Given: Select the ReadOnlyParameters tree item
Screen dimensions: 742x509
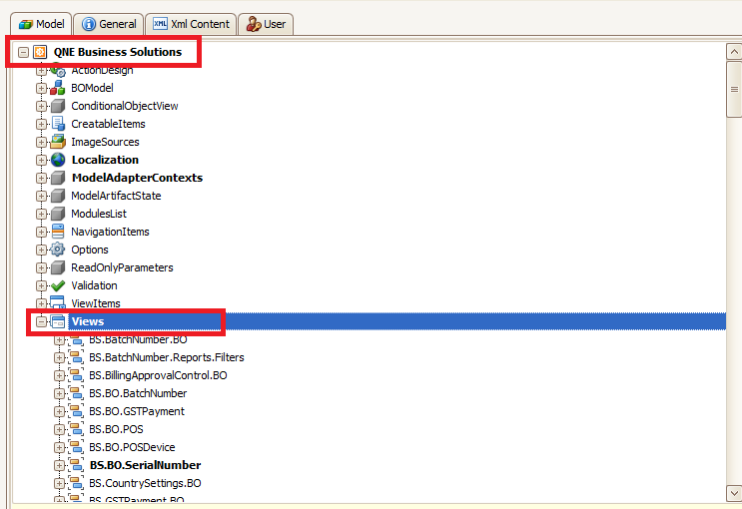Looking at the screenshot, I should 122,267.
